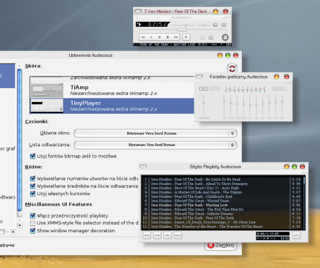This screenshot has width=320, height=268.
Task: Click the playlist editor vertical scrollbar
Action: 304,203
